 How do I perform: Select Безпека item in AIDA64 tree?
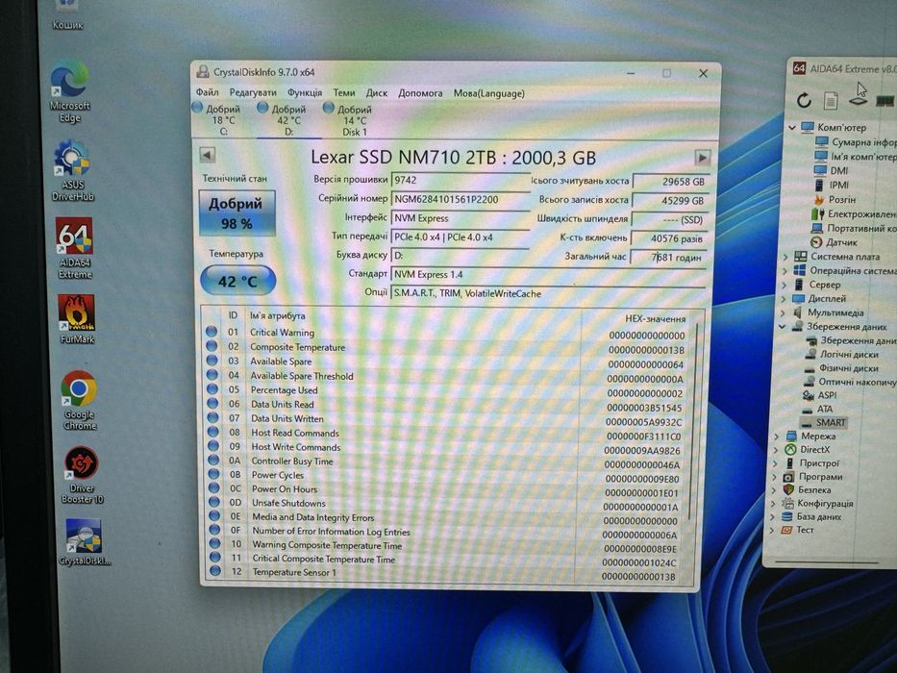808,490
